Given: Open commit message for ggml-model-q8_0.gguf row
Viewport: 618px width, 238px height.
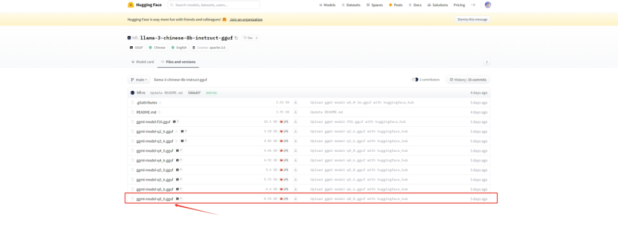Looking at the screenshot, I should 359,199.
